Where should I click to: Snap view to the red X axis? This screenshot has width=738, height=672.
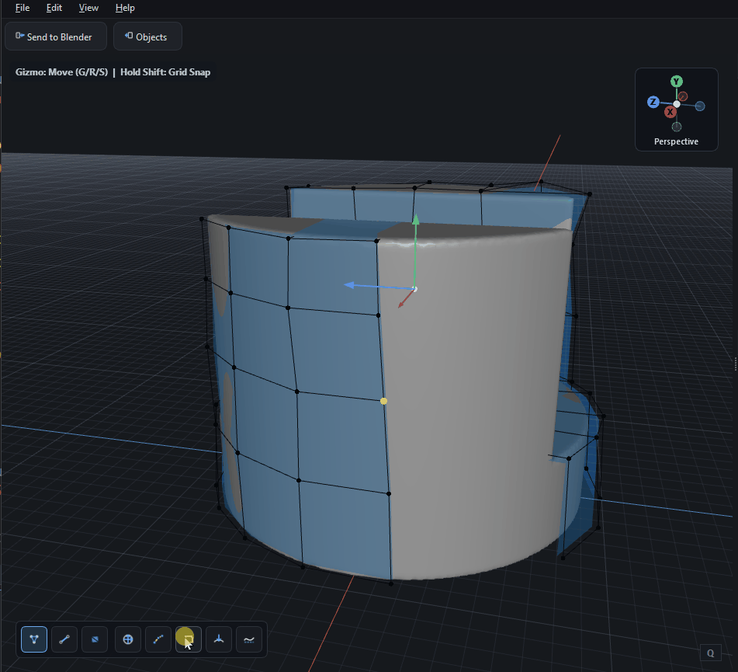point(670,112)
